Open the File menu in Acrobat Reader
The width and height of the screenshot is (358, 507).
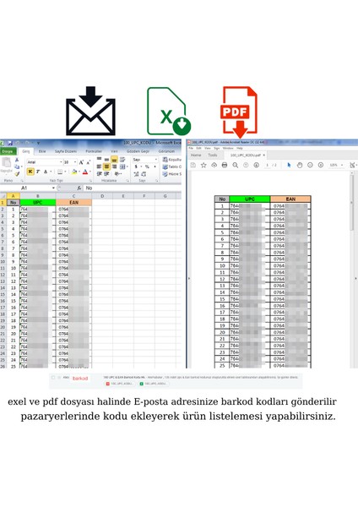[x=191, y=149]
